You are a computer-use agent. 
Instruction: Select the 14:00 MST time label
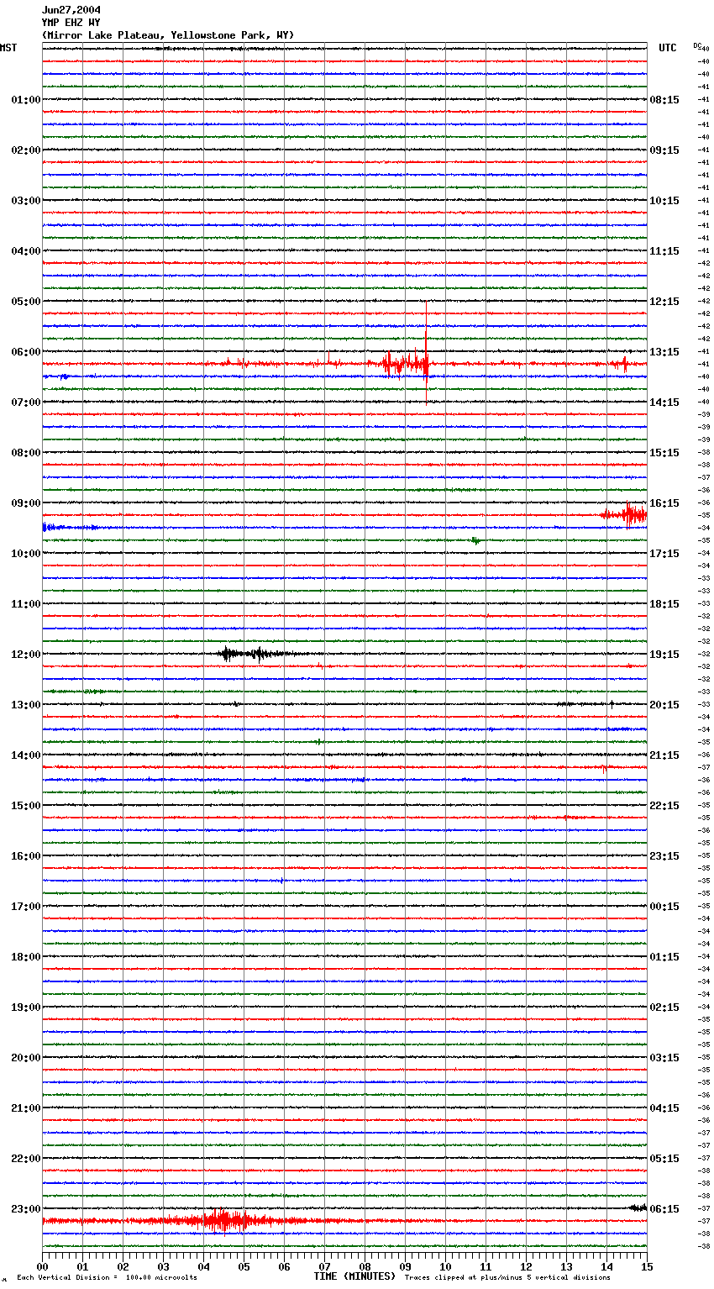[x=26, y=755]
